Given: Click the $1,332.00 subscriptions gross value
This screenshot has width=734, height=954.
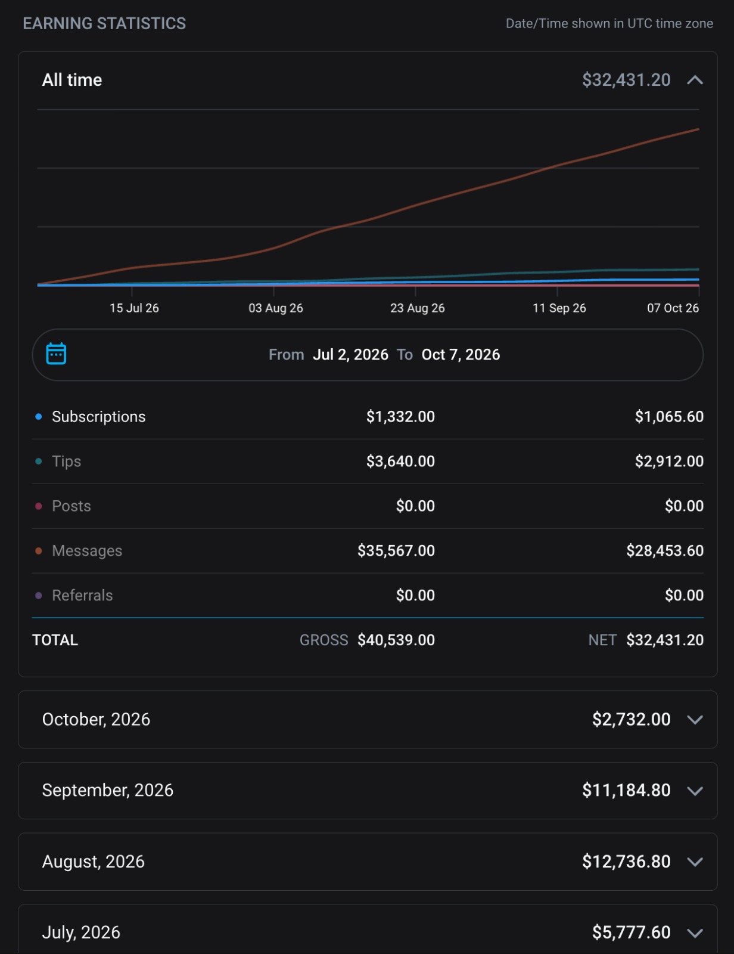Looking at the screenshot, I should [x=400, y=417].
